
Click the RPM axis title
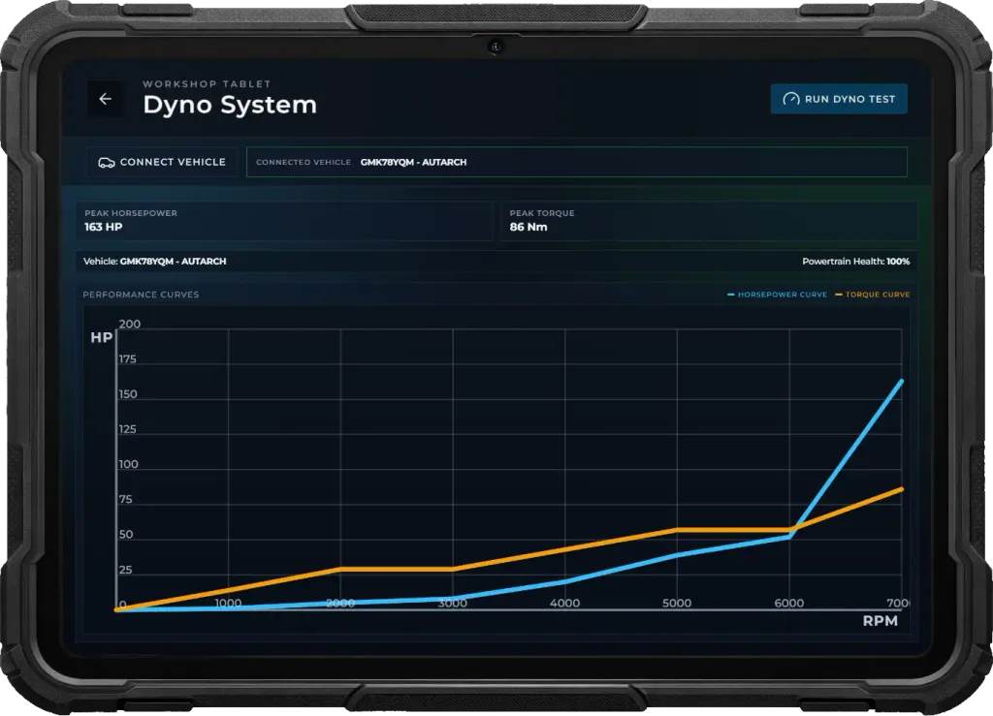click(880, 621)
